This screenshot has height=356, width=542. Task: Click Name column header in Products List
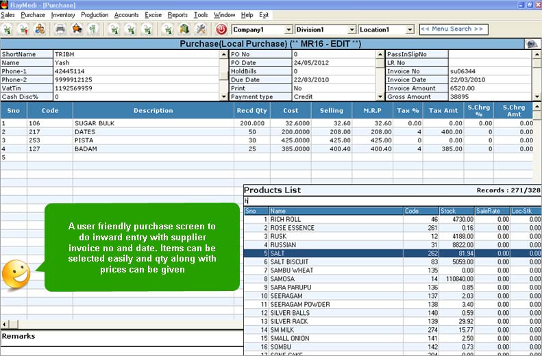tap(336, 211)
